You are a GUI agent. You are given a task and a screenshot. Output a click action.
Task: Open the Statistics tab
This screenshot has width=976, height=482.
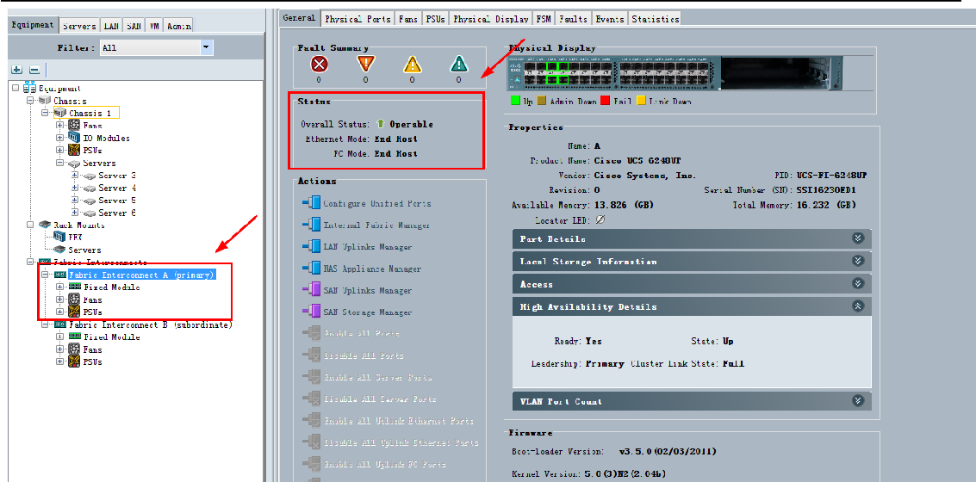(x=655, y=19)
